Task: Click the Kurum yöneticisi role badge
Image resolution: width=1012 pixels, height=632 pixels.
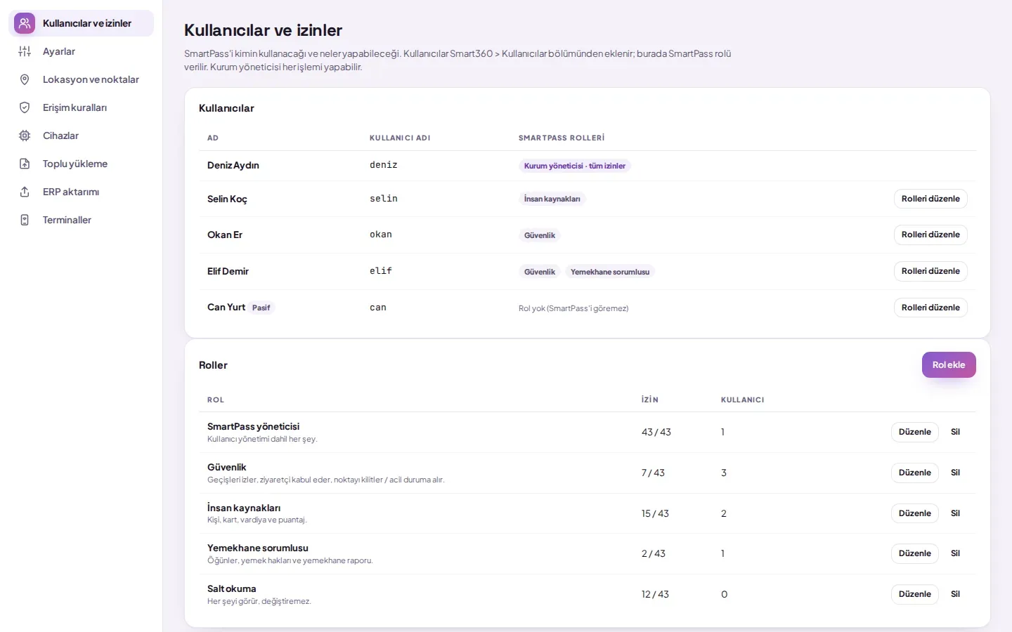Action: [575, 166]
